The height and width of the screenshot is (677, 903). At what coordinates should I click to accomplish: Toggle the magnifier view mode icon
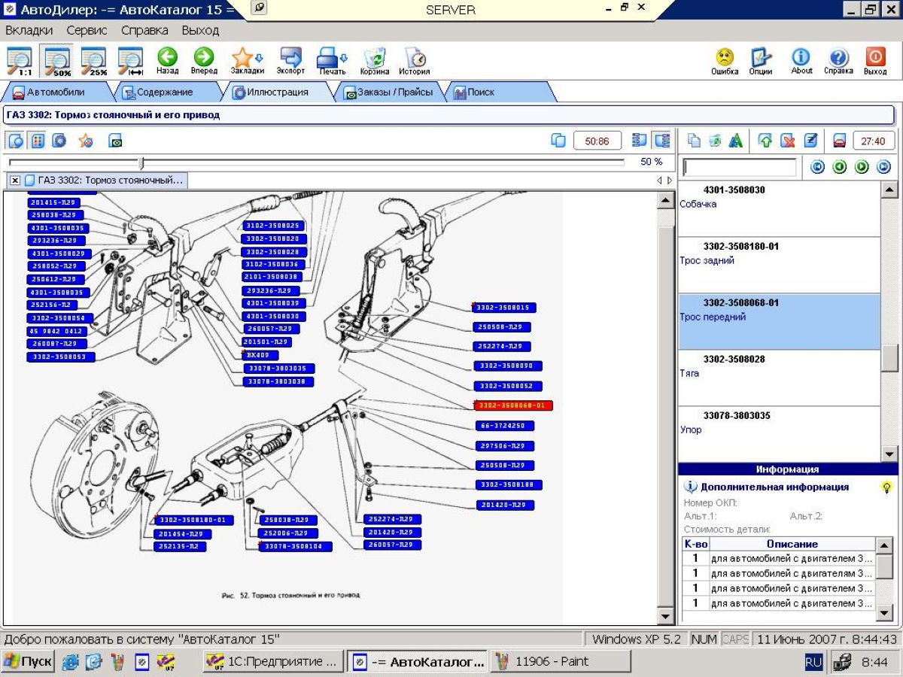click(16, 141)
